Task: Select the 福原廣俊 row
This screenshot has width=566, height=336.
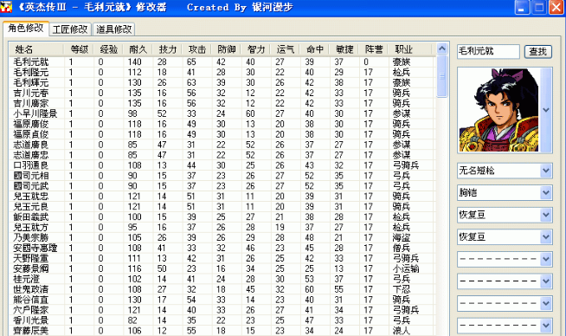Action: coord(222,124)
